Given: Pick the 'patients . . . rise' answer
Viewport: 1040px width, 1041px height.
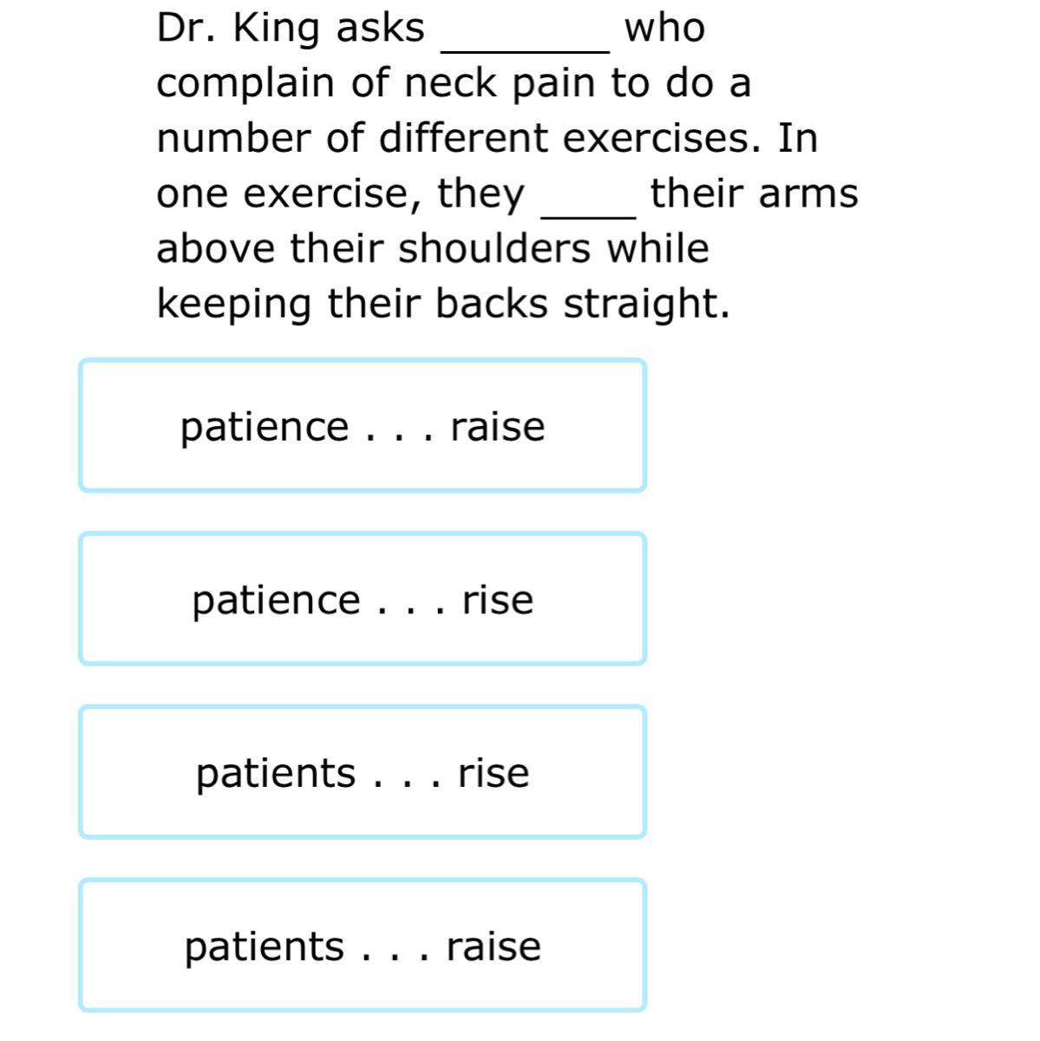Looking at the screenshot, I should (363, 772).
